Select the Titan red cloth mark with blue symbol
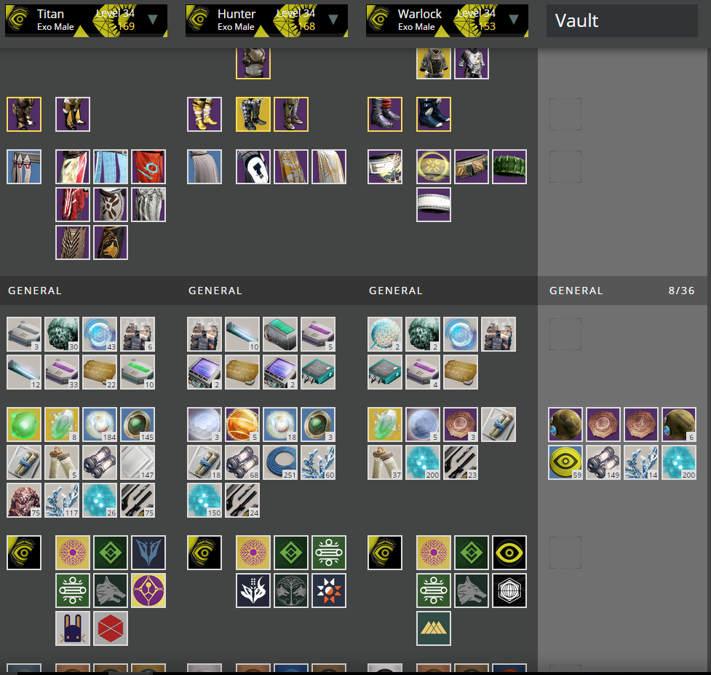The image size is (711, 675). pos(148,167)
